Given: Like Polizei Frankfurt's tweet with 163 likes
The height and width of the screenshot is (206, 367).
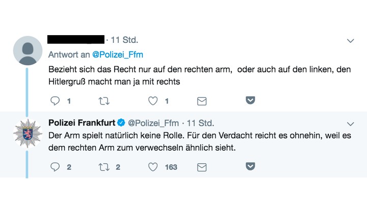Looking at the screenshot, I should pos(153,167).
